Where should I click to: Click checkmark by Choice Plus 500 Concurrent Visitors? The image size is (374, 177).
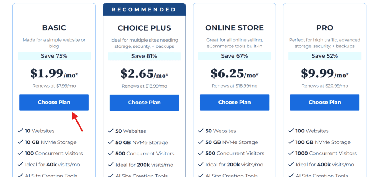coord(110,154)
